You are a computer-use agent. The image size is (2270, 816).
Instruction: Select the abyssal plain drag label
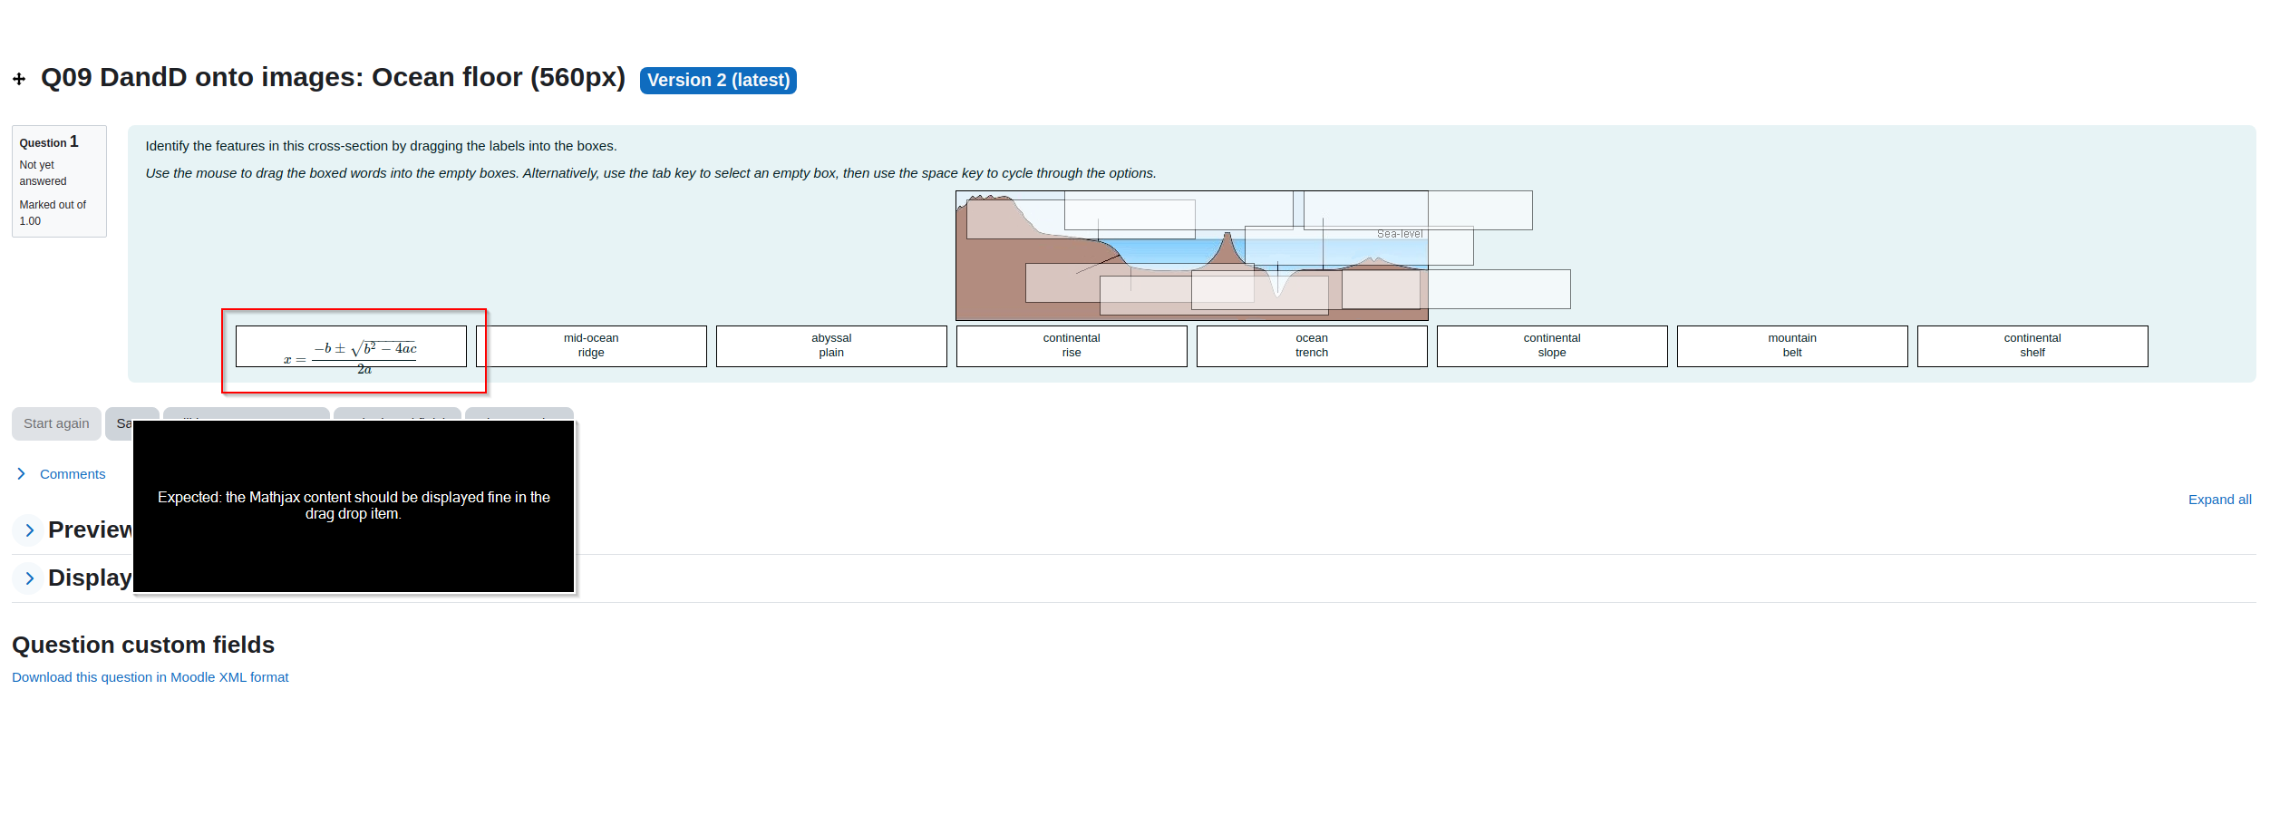click(831, 346)
